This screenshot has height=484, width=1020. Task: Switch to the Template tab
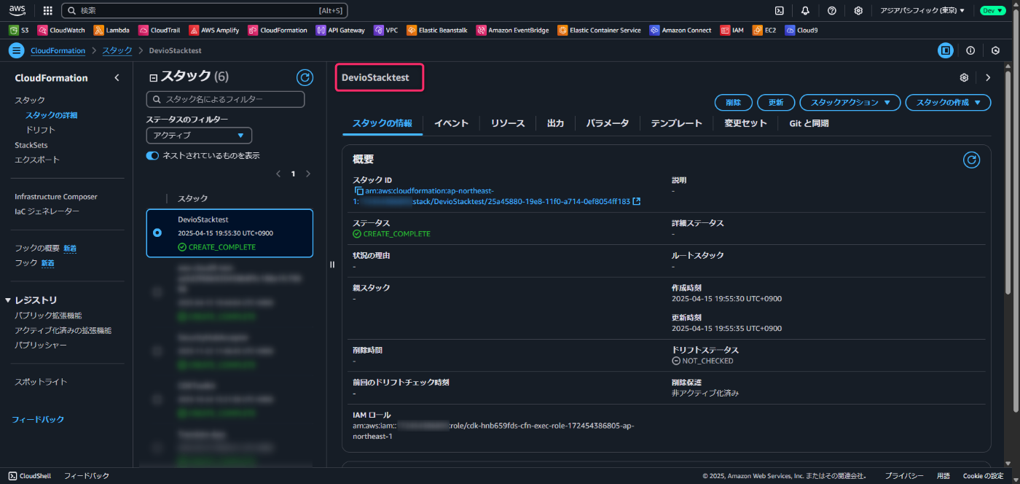(676, 123)
